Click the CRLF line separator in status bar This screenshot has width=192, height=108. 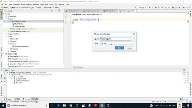pos(158,102)
